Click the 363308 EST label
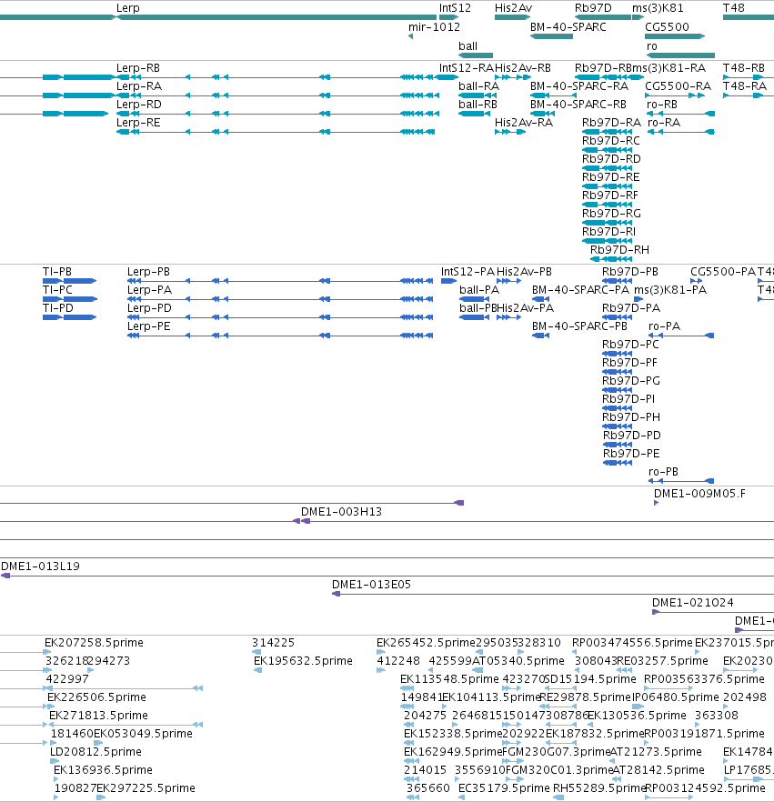The height and width of the screenshot is (802, 774). click(x=716, y=715)
